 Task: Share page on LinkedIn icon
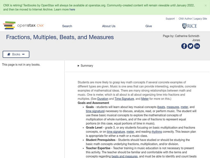(197, 46)
